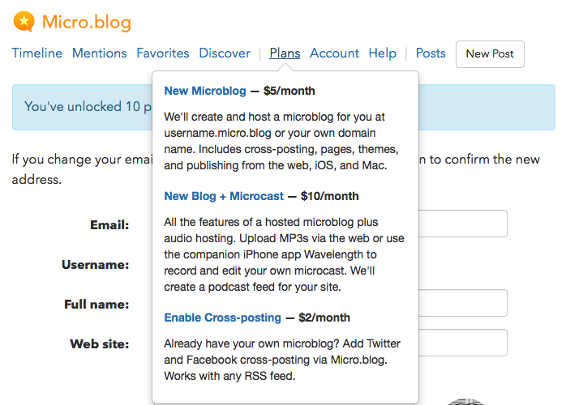Open the Discover section
566x405 pixels.
click(225, 53)
